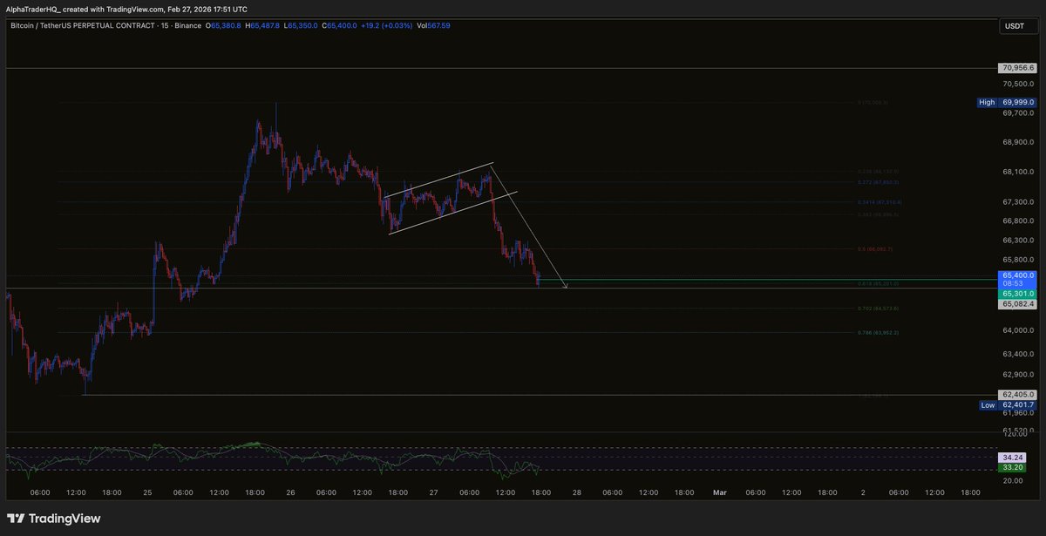Viewport: 1046px width, 536px height.
Task: Click the open value 65,380.8
Action: pyautogui.click(x=225, y=25)
